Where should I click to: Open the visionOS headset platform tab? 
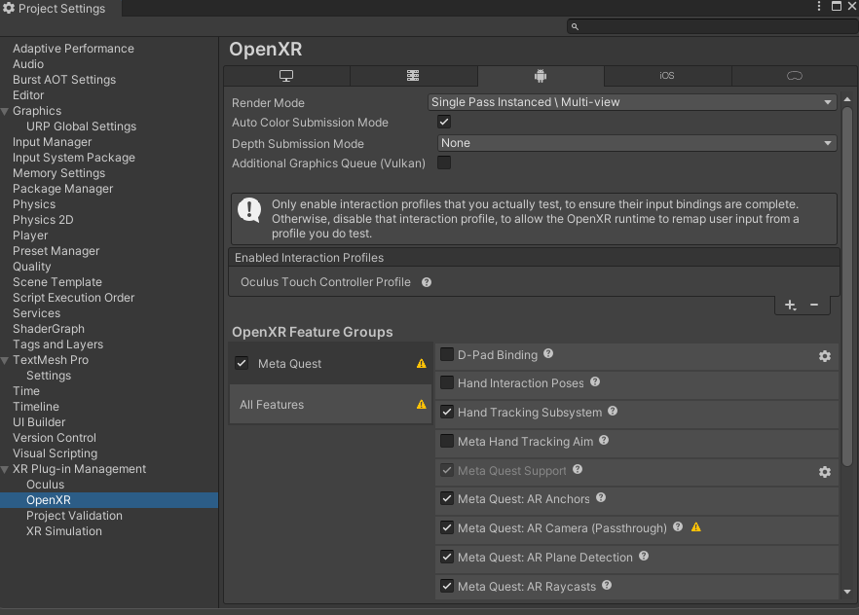point(794,76)
